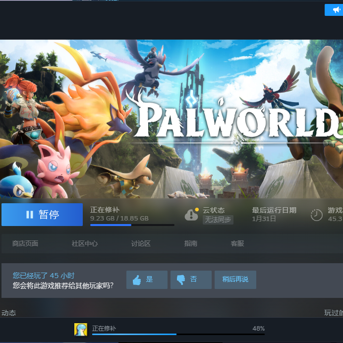Choose thumbs-down 否 for recommendation
The width and height of the screenshot is (343, 343).
click(191, 280)
